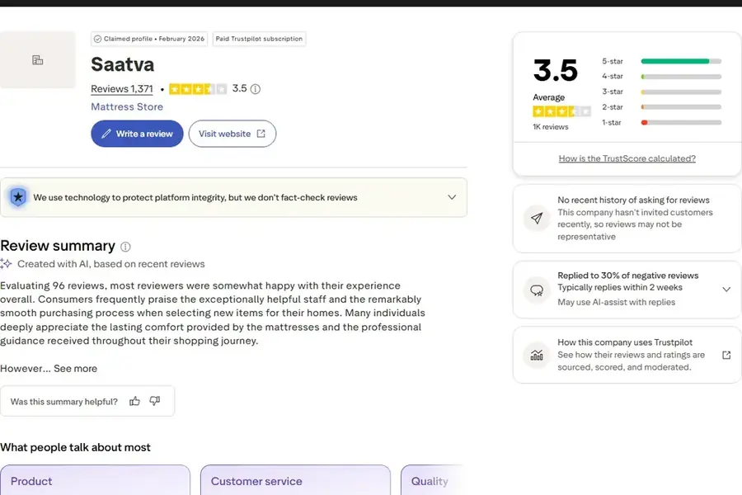742x495 pixels.
Task: Click star rating beside Reviews 1,371
Action: [x=198, y=89]
